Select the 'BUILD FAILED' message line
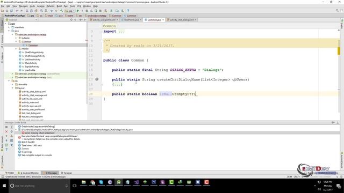 click(28, 142)
